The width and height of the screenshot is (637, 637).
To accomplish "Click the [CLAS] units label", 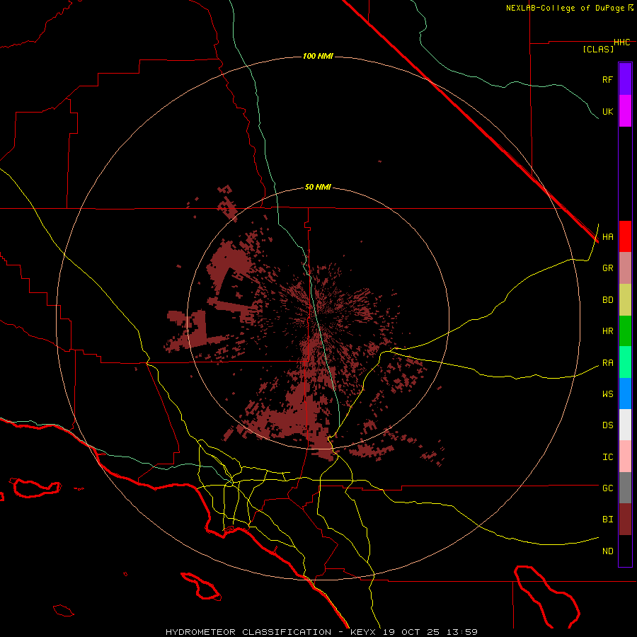I will click(598, 50).
